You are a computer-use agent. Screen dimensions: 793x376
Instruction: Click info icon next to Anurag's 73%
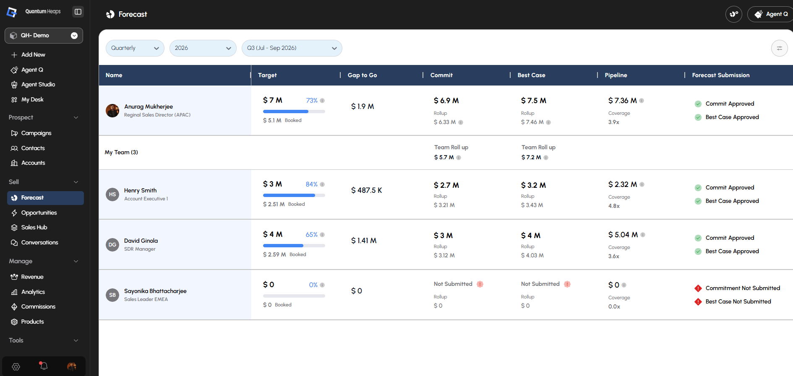(x=322, y=101)
